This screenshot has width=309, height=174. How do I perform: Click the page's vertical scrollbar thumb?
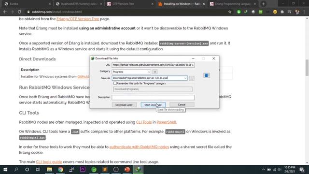coord(307,68)
